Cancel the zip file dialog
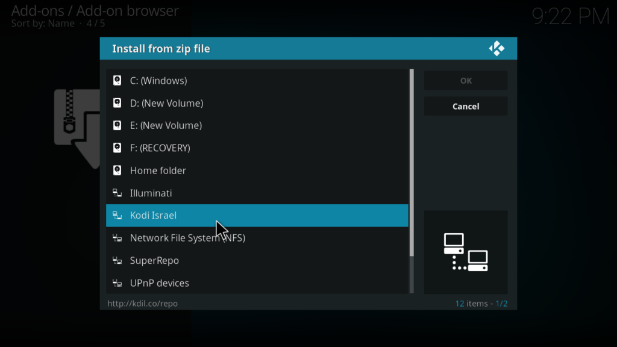This screenshot has width=617, height=347. click(466, 106)
